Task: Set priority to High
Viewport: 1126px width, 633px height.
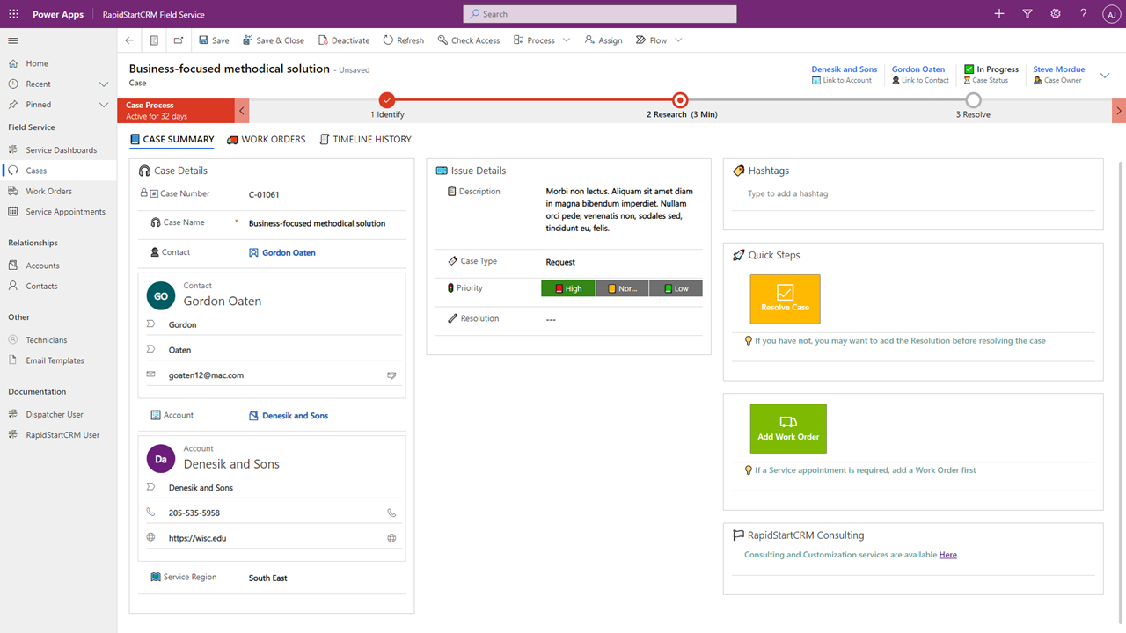Action: (x=568, y=288)
